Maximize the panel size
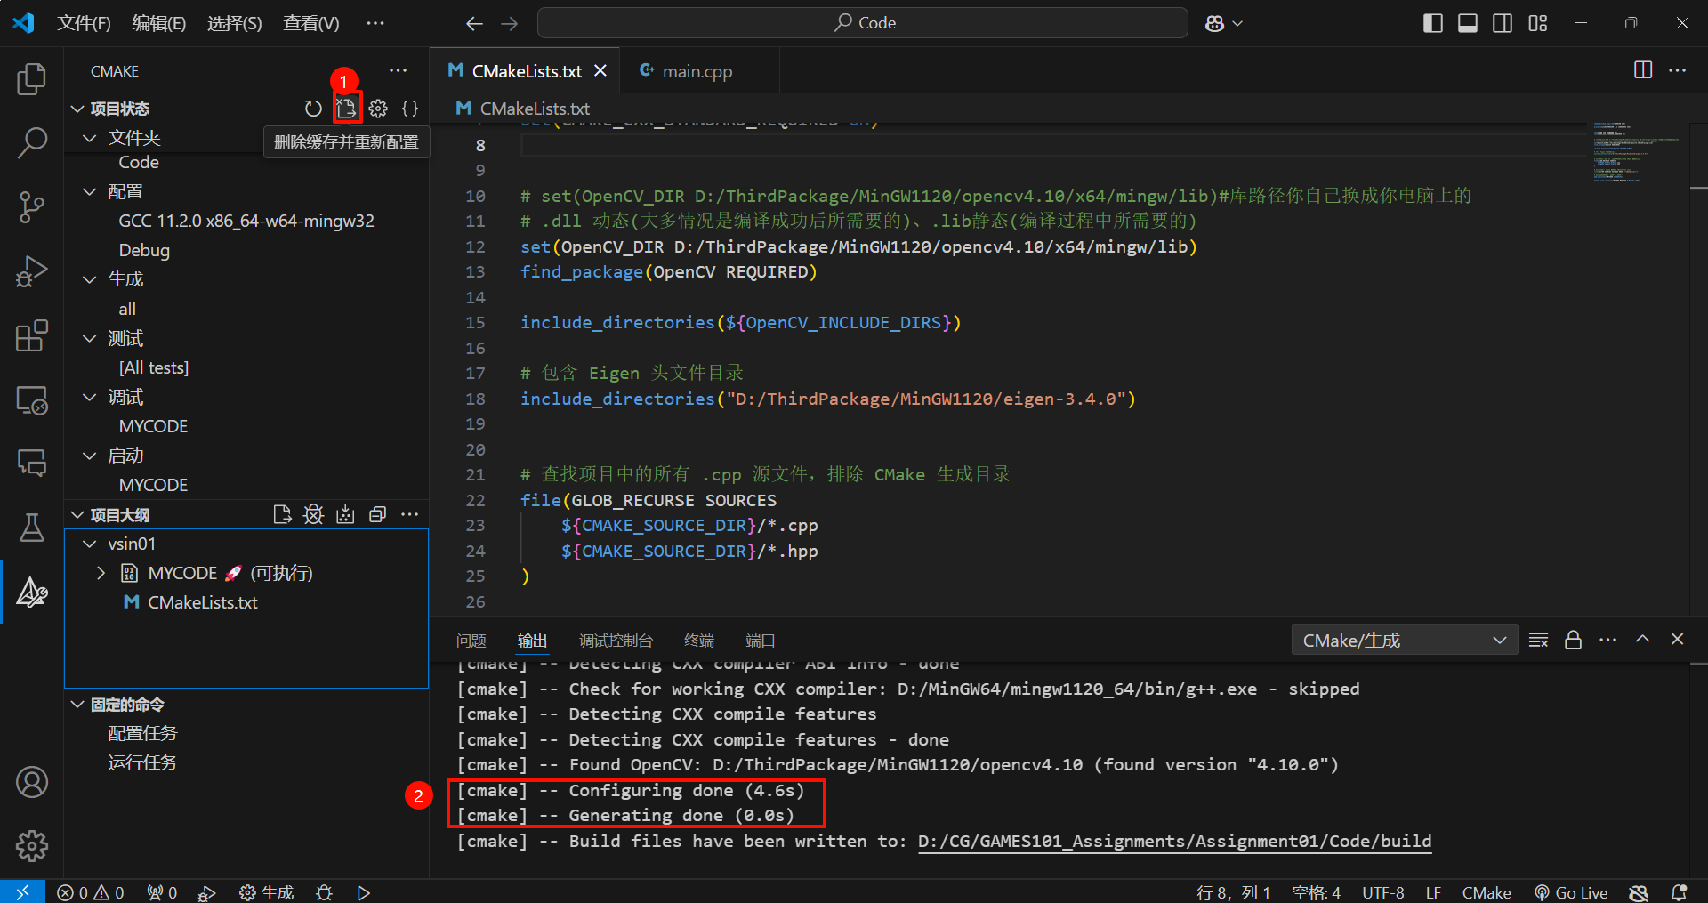This screenshot has height=903, width=1708. click(x=1642, y=640)
